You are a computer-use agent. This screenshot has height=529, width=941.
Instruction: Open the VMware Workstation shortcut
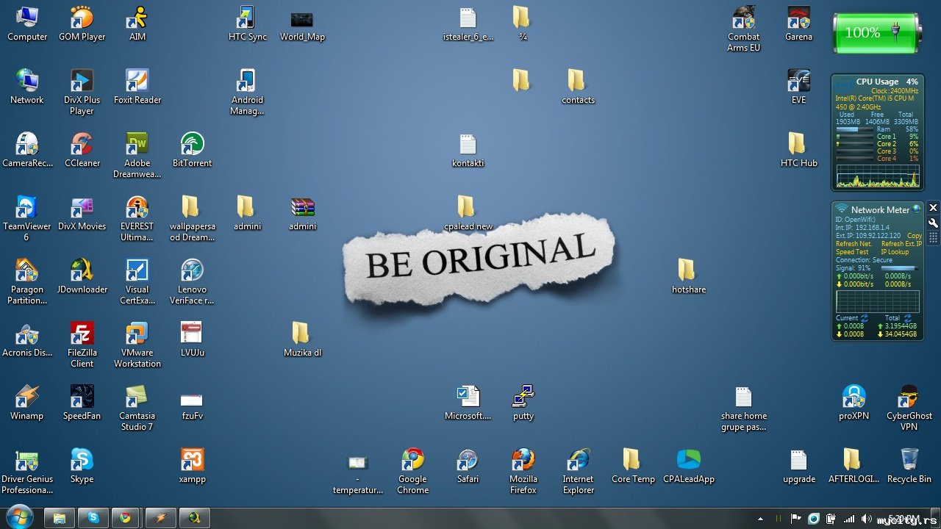tap(137, 335)
